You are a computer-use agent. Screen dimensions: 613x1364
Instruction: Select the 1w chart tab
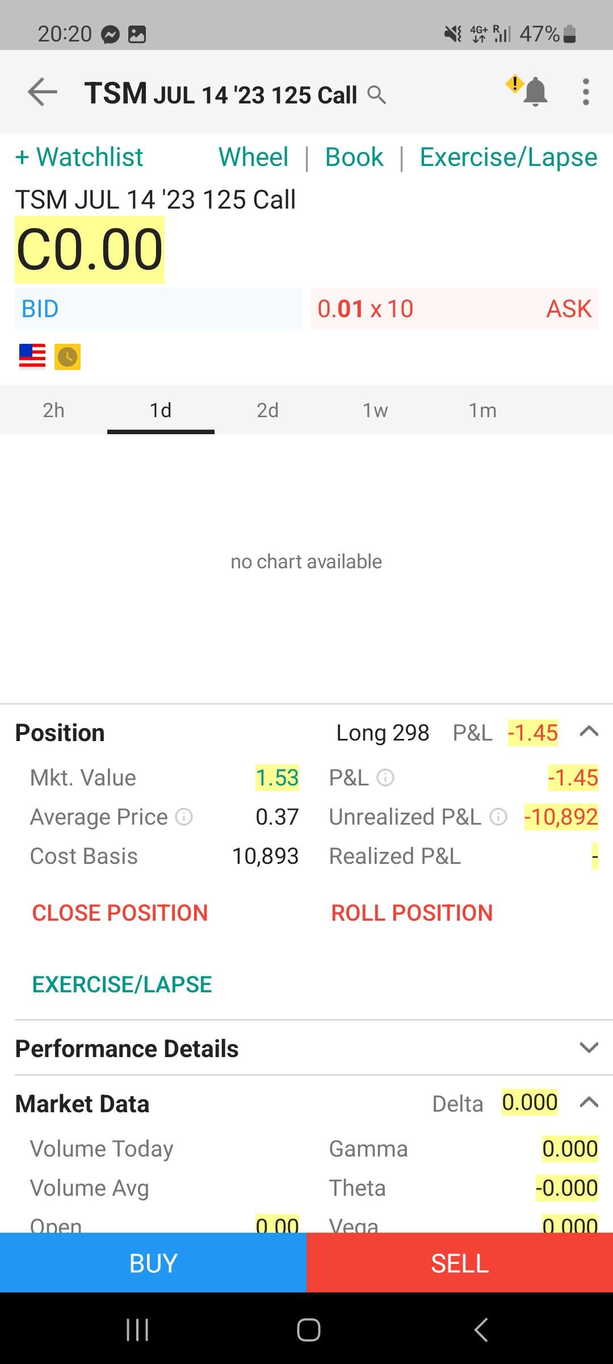tap(375, 410)
